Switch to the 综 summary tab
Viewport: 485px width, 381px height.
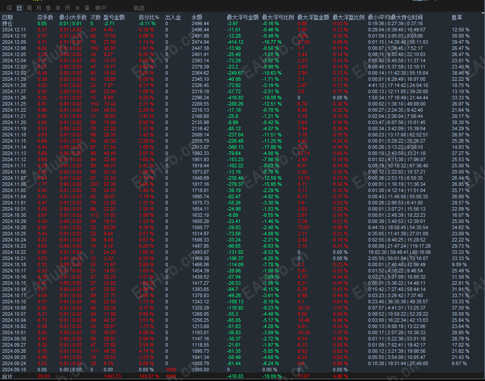(x=10, y=8)
